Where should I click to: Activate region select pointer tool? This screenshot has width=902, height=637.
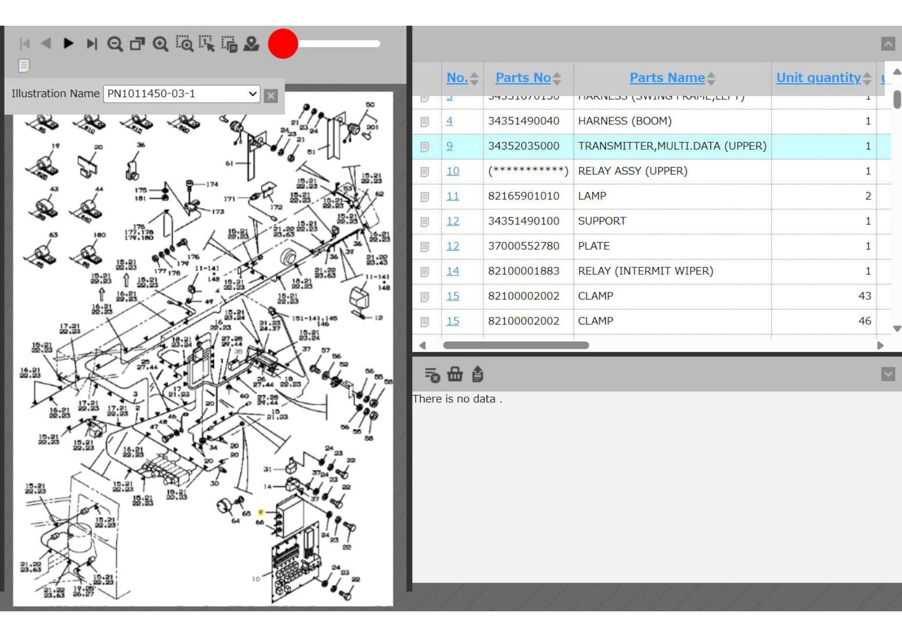tap(207, 44)
